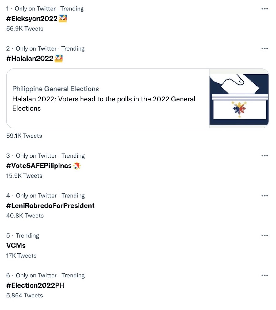Image resolution: width=276 pixels, height=310 pixels.
Task: Click the ballot box image thumbnail
Action: (x=239, y=98)
